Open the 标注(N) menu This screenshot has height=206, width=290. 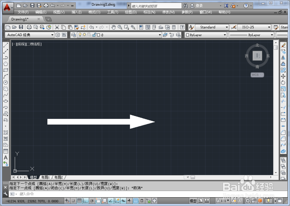(149, 12)
